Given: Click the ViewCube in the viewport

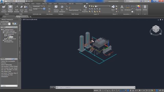Looking at the screenshot, I should point(156,29).
